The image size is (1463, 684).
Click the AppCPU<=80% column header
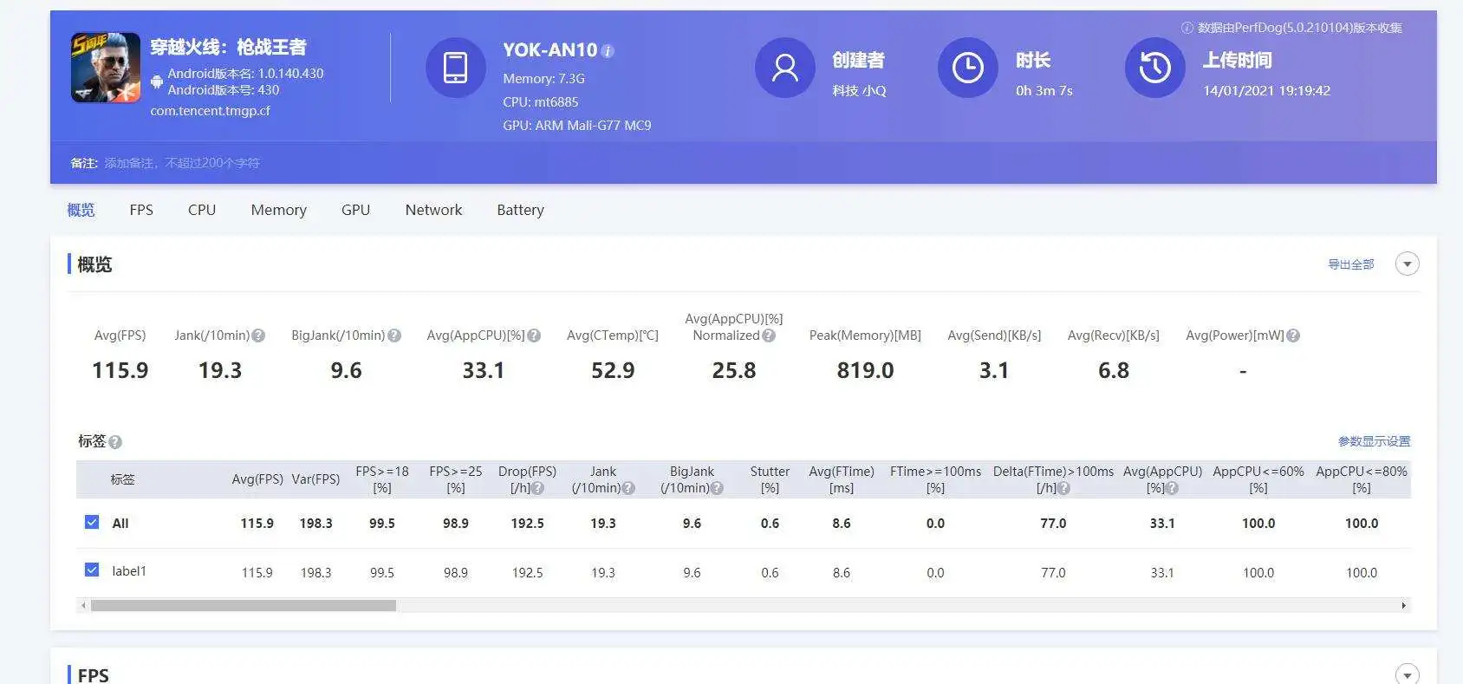pyautogui.click(x=1362, y=479)
